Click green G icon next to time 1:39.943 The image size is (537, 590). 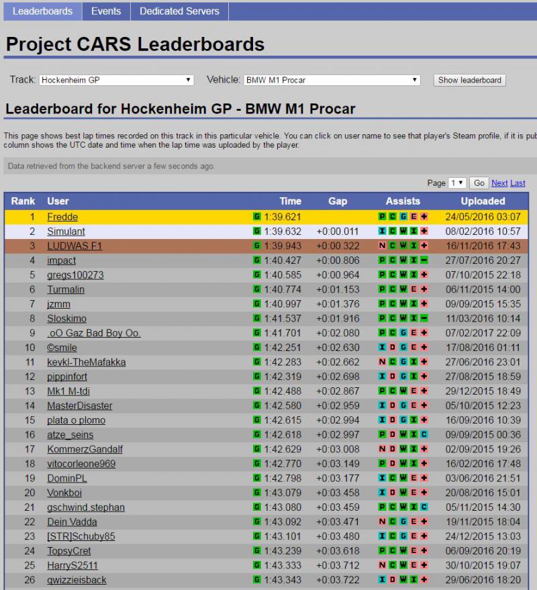coord(257,246)
